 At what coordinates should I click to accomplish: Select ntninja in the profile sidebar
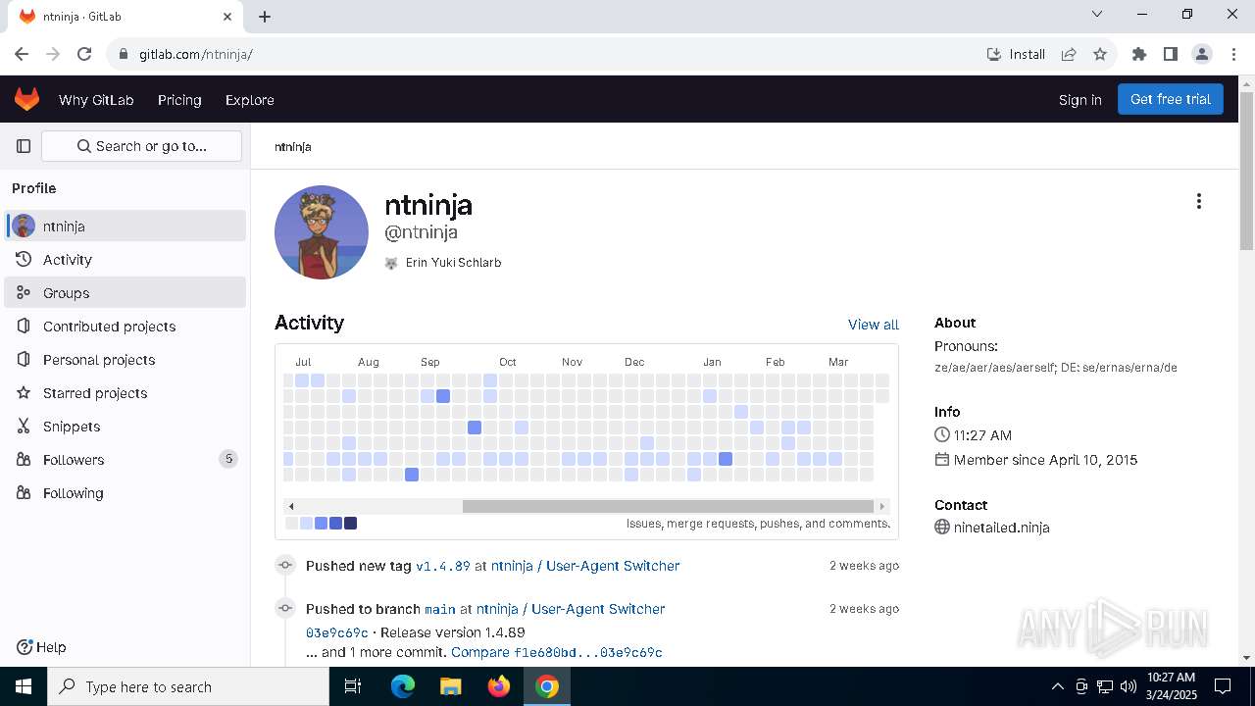pos(125,226)
